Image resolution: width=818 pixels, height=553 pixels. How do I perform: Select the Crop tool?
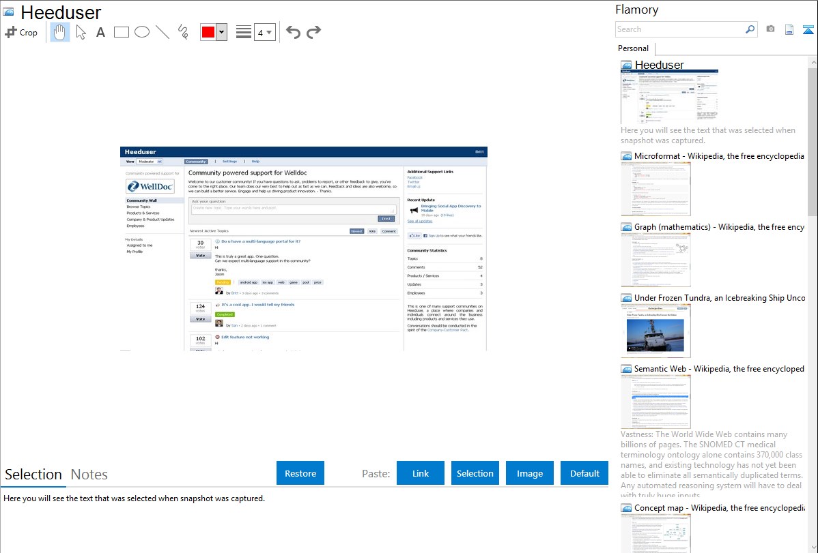21,32
